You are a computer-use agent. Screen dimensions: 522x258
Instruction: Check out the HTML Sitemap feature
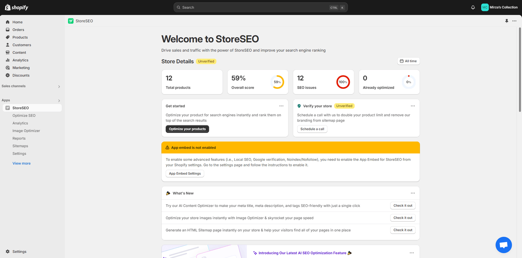[x=403, y=230]
